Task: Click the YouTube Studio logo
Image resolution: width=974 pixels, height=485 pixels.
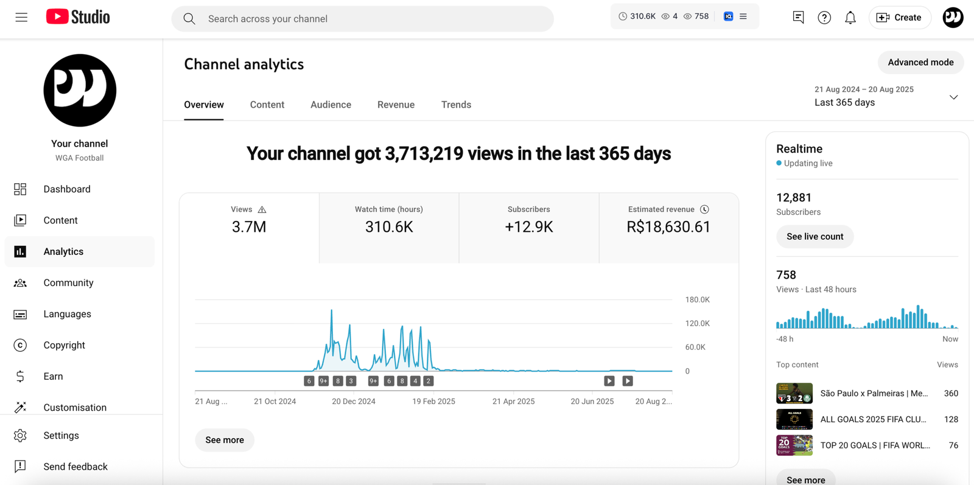Action: [x=78, y=17]
